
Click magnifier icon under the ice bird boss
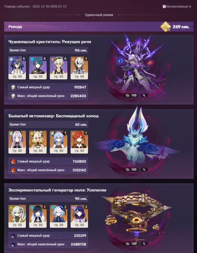144,170
